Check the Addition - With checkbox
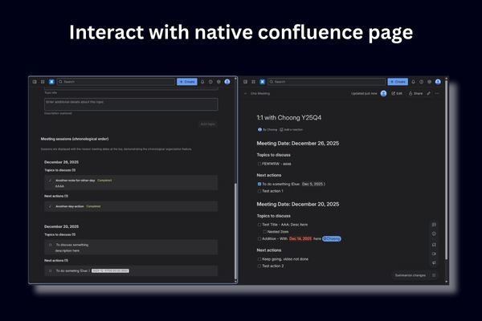The image size is (482, 321). 259,238
